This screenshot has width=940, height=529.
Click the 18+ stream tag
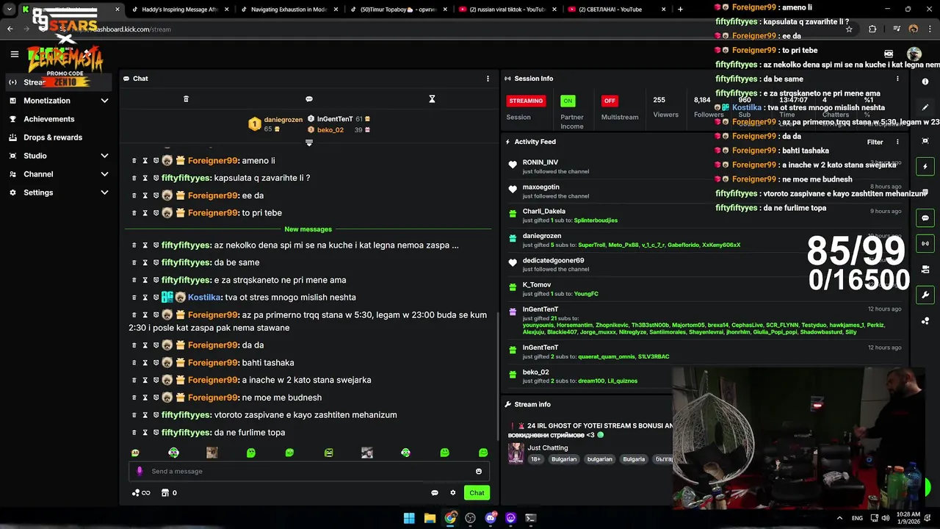point(536,459)
